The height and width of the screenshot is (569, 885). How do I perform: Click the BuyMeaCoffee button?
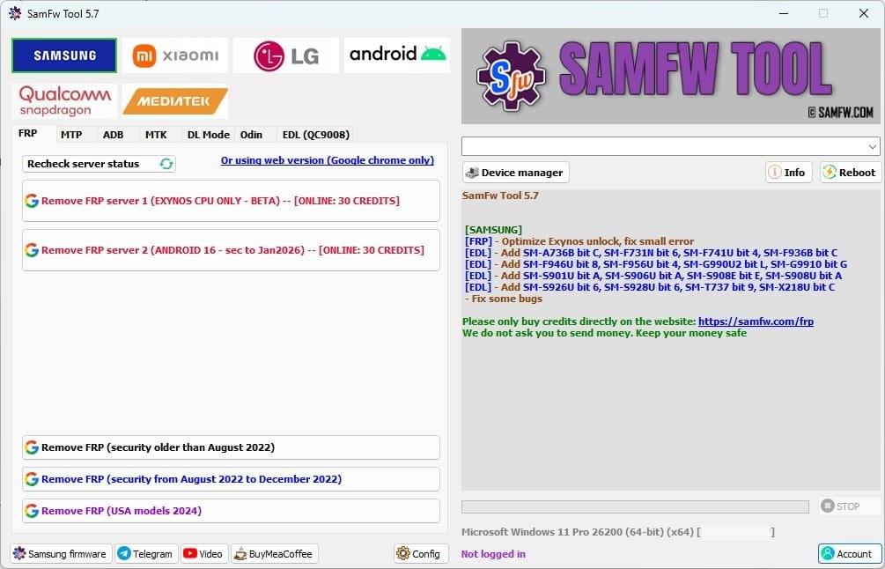(x=274, y=554)
